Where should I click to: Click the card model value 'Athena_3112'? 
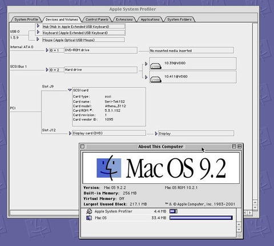tap(115, 106)
